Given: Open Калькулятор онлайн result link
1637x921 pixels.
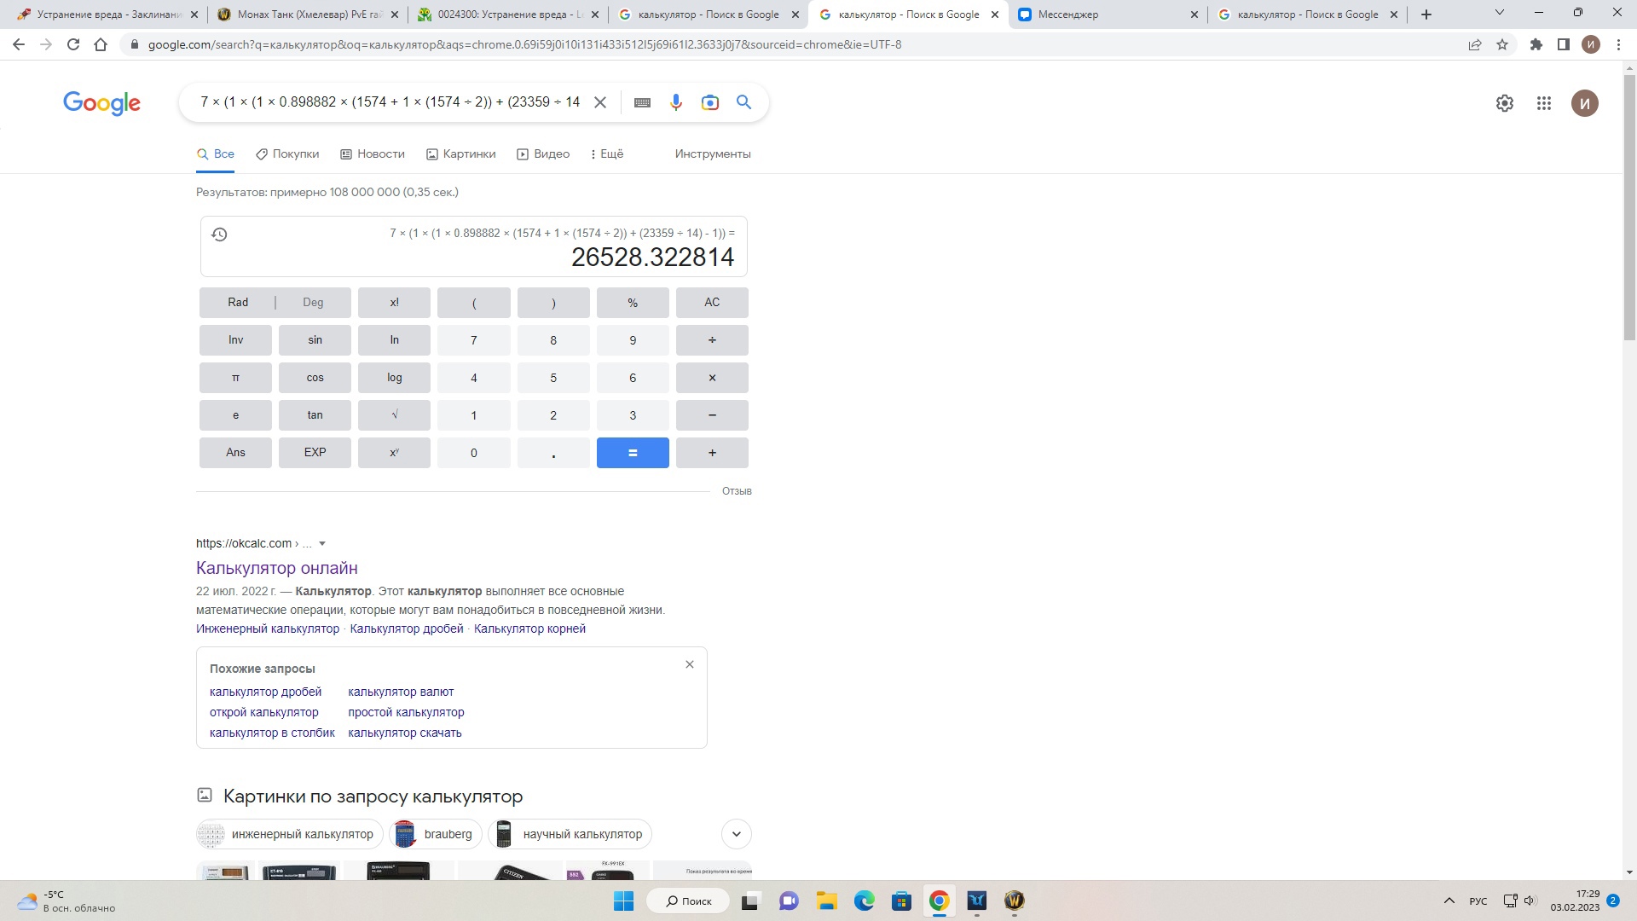Looking at the screenshot, I should point(276,568).
